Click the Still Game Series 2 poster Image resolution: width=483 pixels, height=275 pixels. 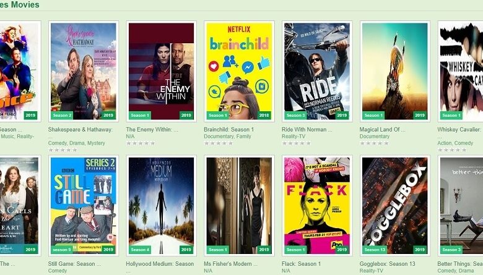coord(83,206)
